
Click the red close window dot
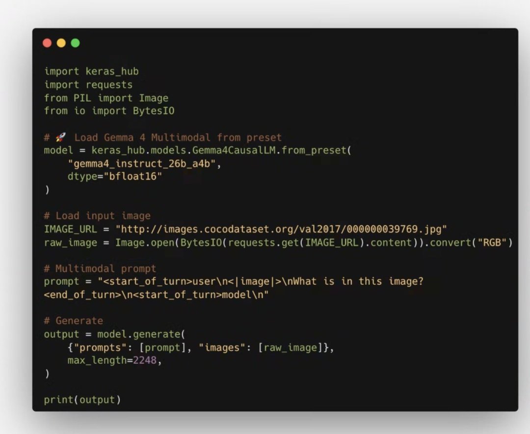tap(47, 43)
